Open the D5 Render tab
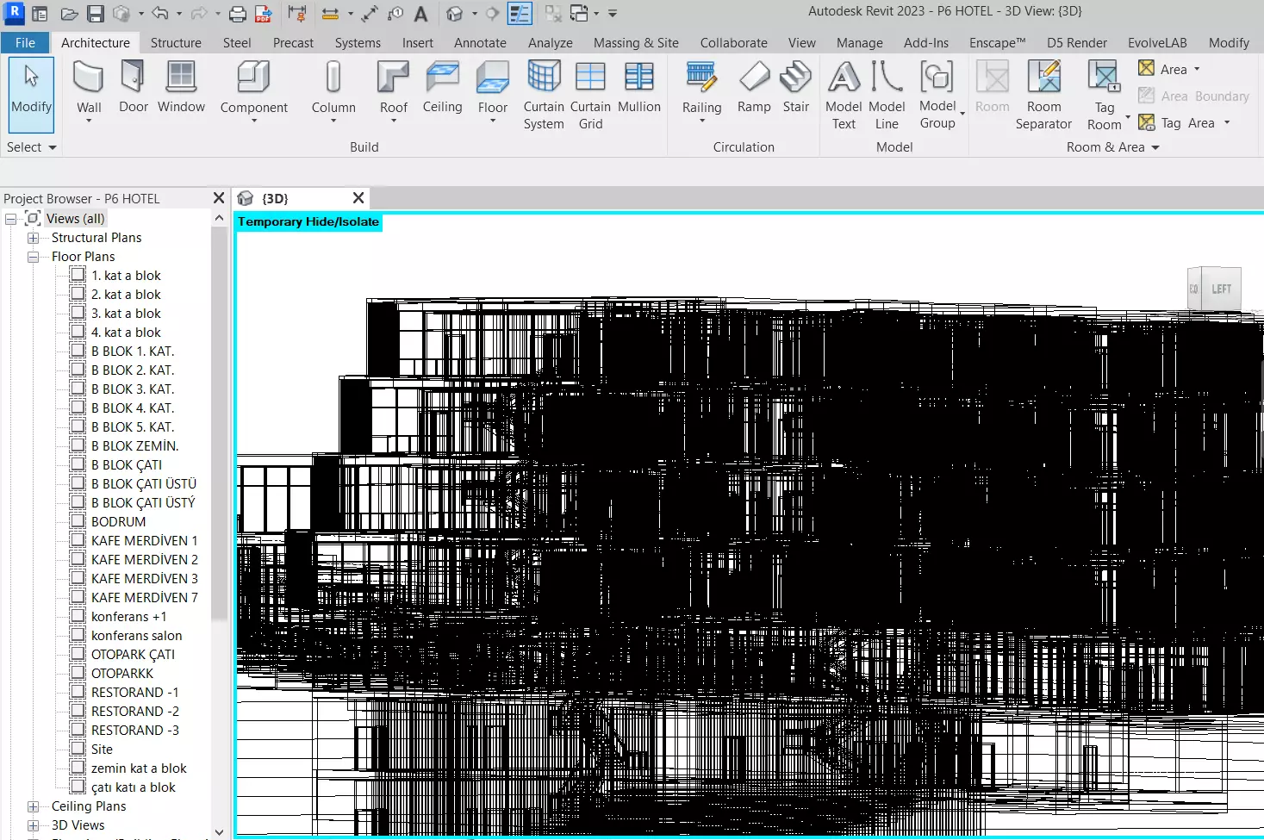This screenshot has width=1264, height=840. [1076, 43]
